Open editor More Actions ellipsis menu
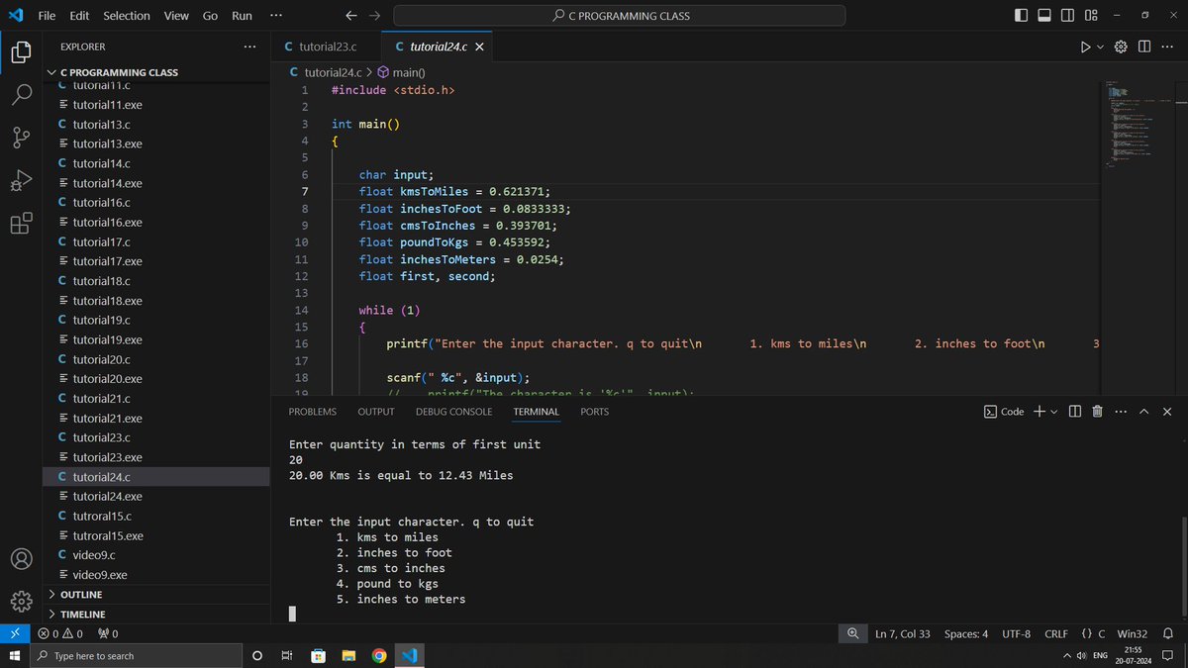The width and height of the screenshot is (1188, 668). click(1165, 47)
